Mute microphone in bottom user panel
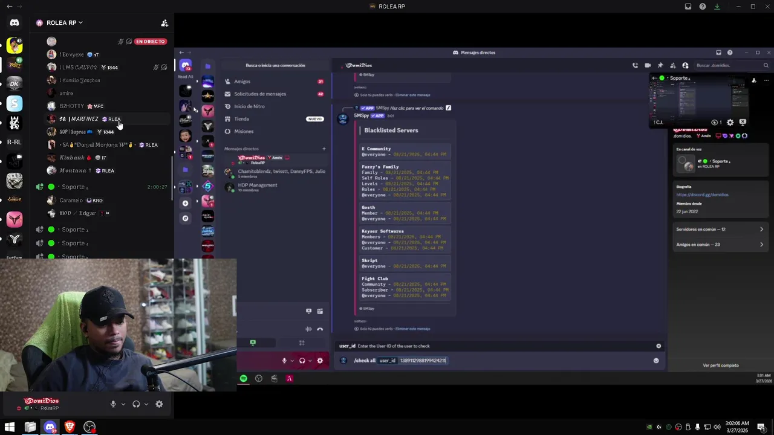The width and height of the screenshot is (774, 435). point(113,404)
